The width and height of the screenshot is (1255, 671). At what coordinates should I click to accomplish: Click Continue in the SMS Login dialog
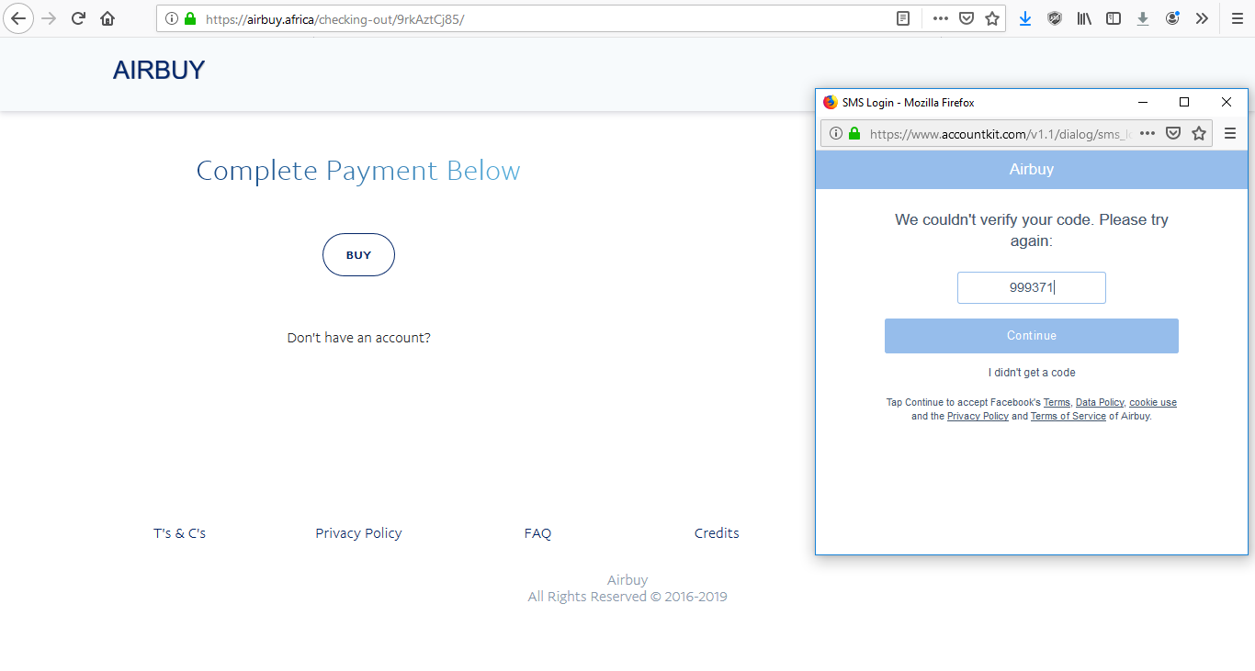point(1031,336)
